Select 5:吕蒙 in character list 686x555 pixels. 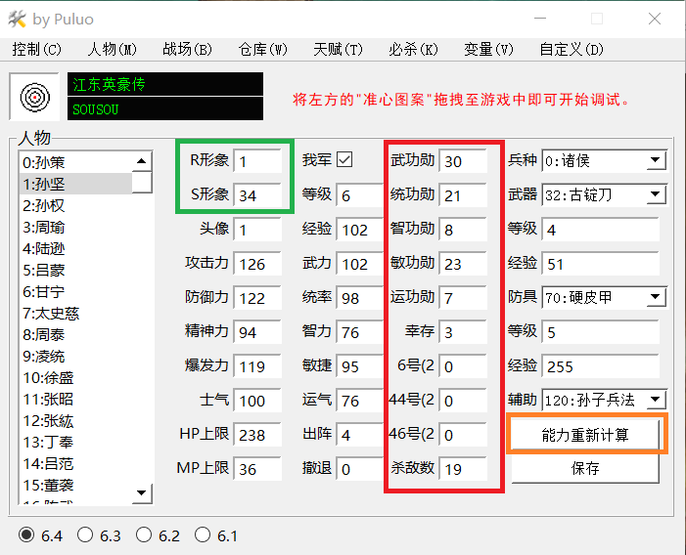coord(75,270)
